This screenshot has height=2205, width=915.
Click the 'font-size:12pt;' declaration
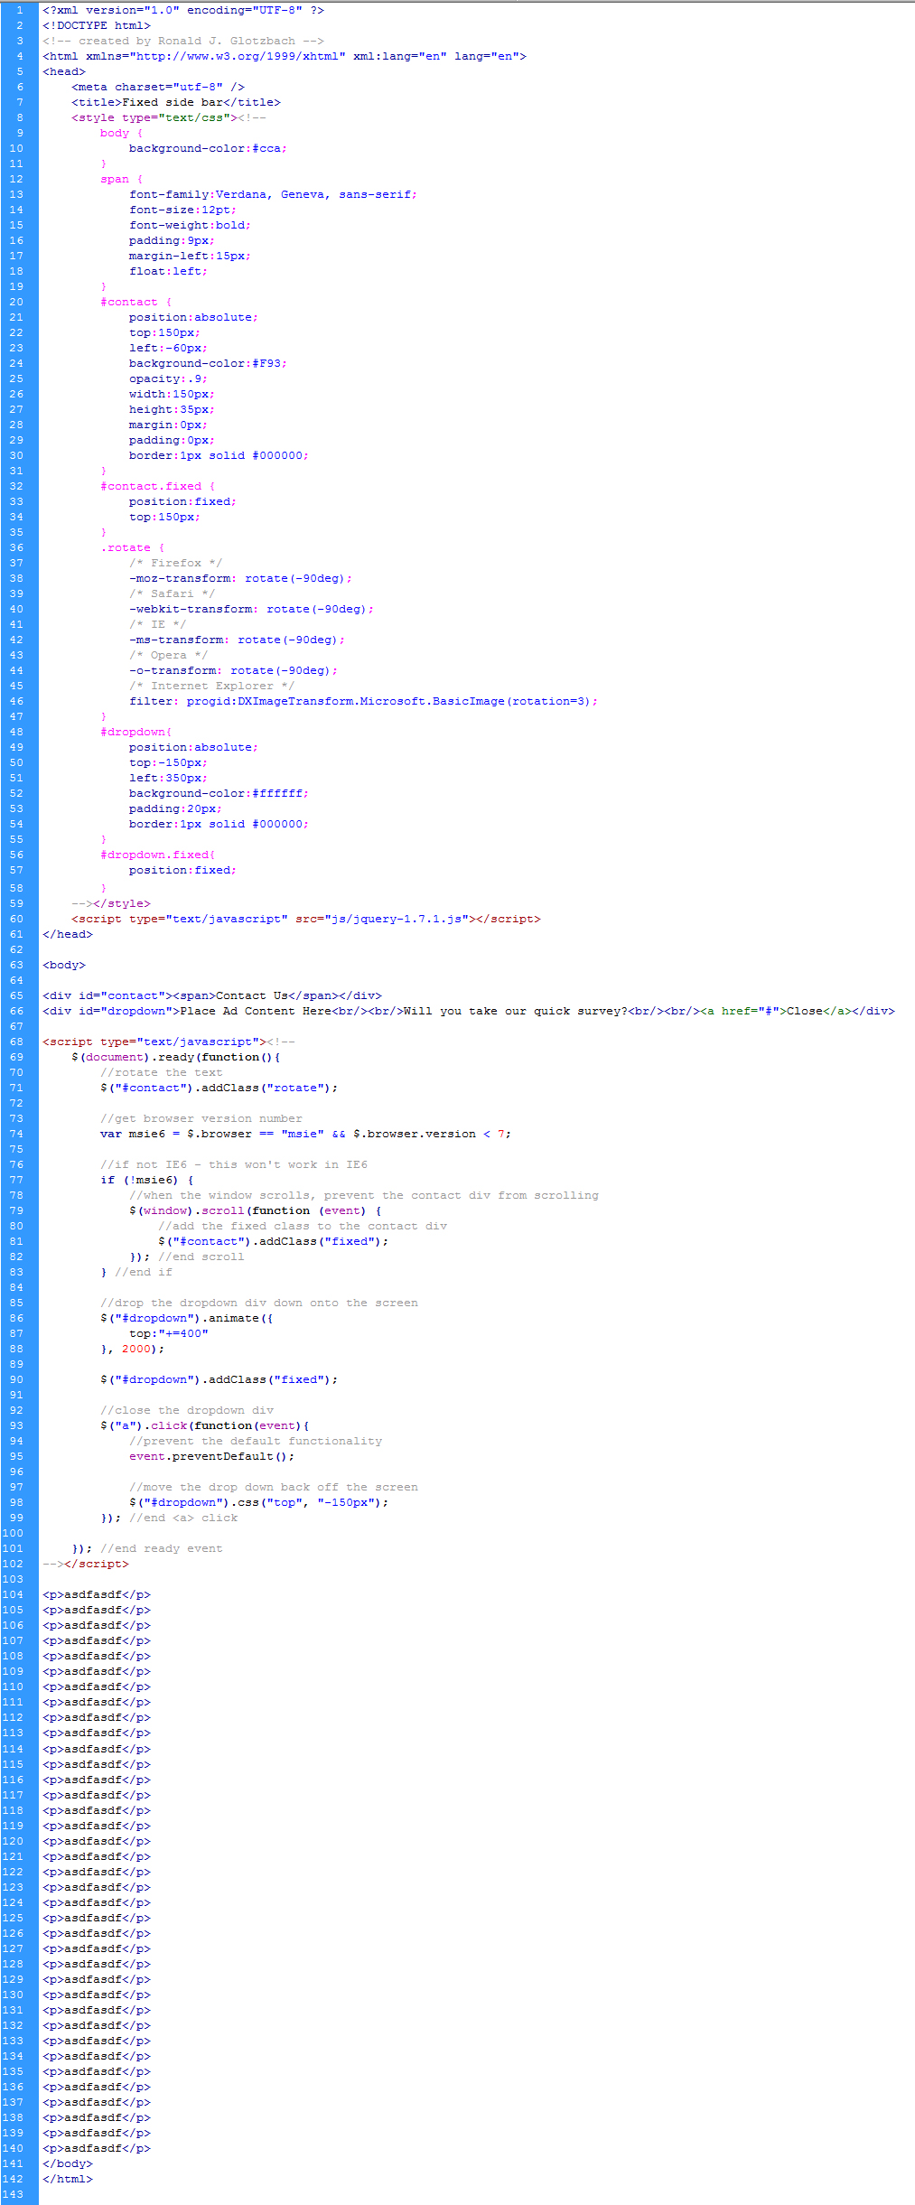[182, 210]
